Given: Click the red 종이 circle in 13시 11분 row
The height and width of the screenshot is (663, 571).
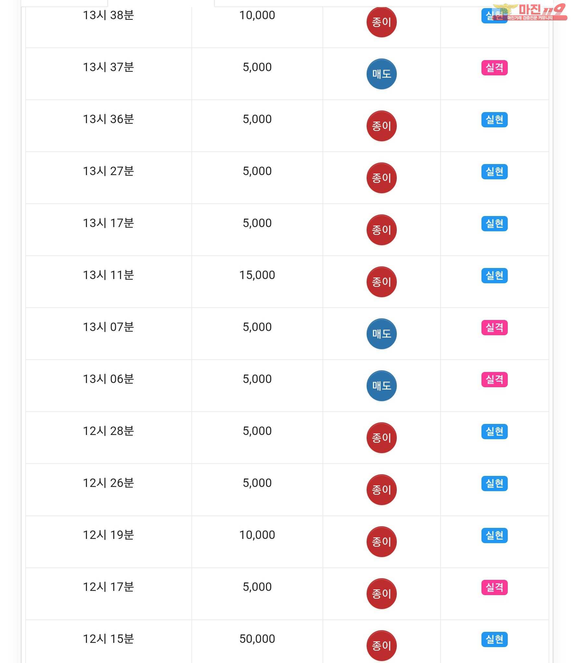Looking at the screenshot, I should [382, 282].
